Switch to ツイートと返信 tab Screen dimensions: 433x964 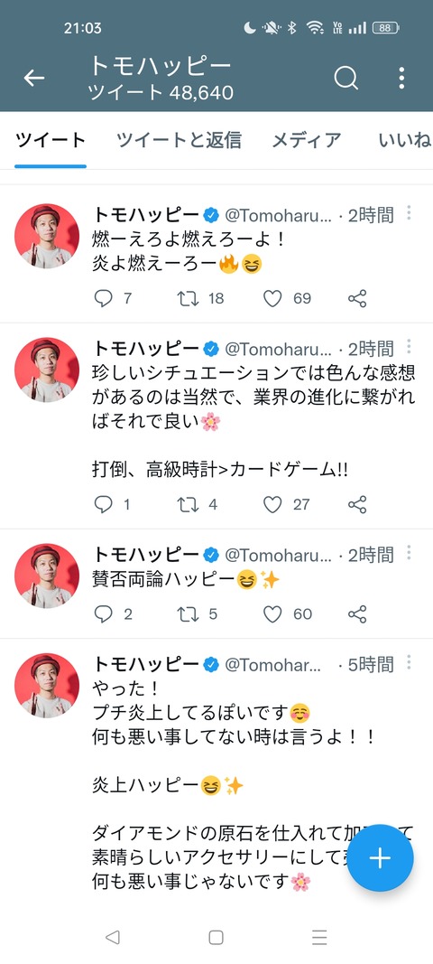[179, 140]
